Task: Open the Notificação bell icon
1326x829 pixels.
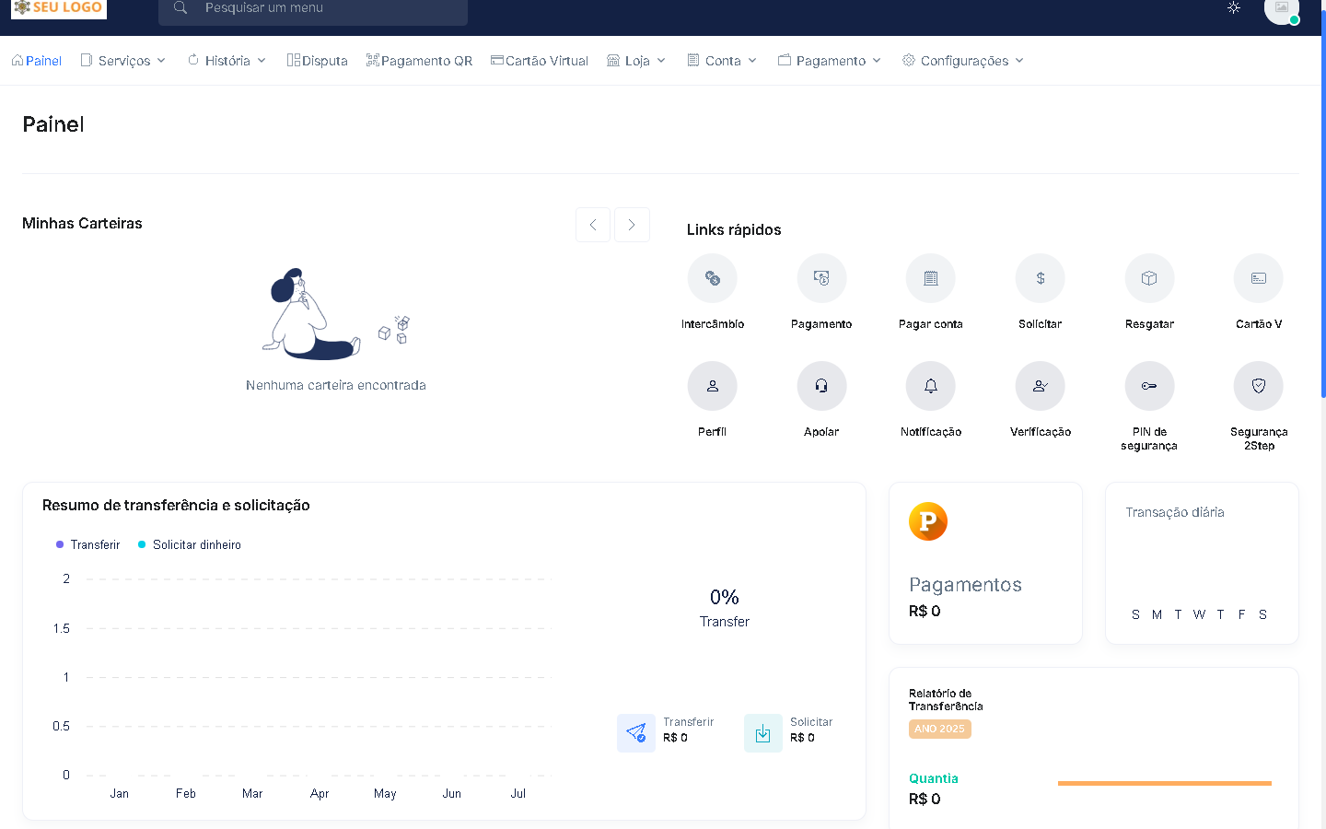Action: point(930,386)
